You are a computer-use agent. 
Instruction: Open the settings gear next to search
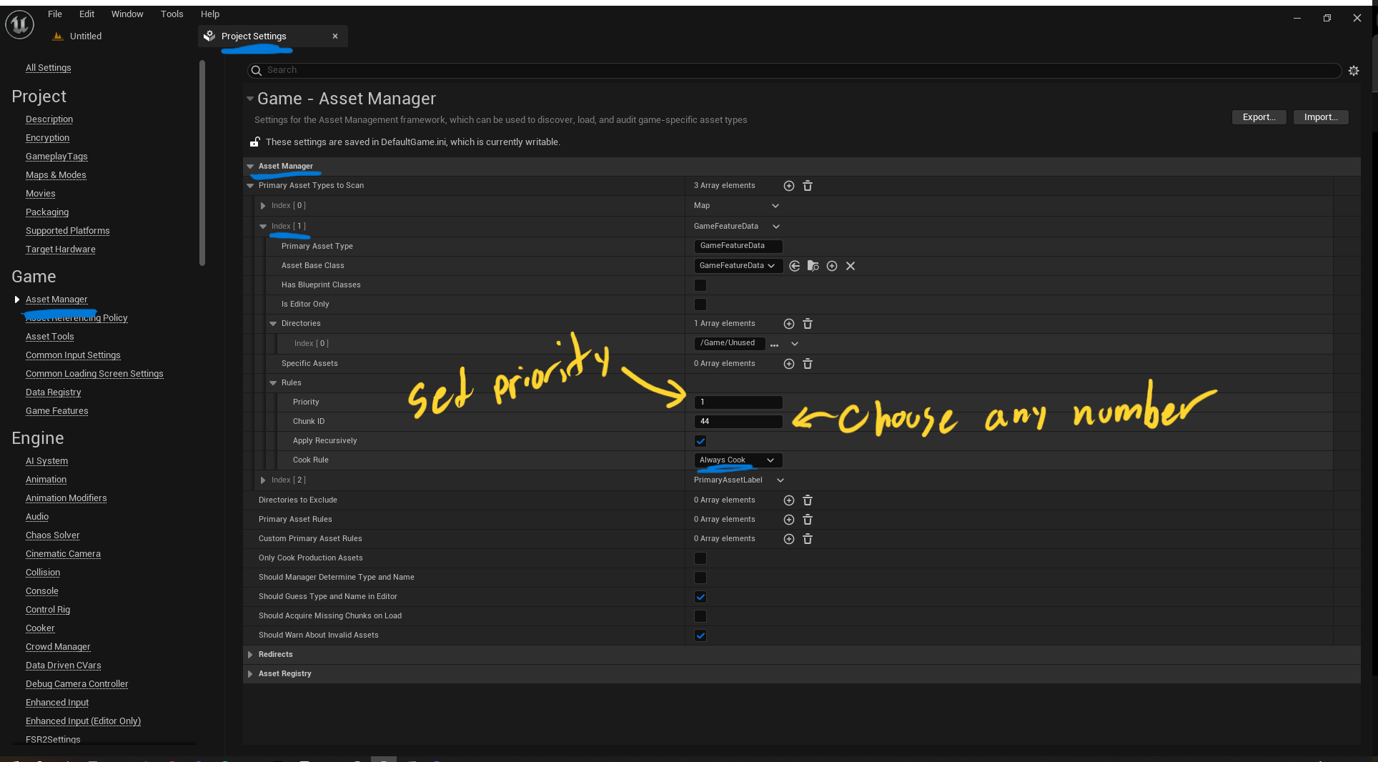[1354, 71]
